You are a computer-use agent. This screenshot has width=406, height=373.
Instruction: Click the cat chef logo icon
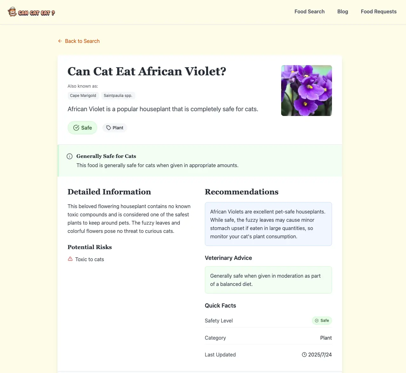(12, 12)
